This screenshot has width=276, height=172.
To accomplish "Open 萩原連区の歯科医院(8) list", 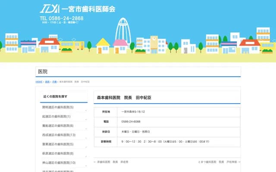I will point(58,154).
